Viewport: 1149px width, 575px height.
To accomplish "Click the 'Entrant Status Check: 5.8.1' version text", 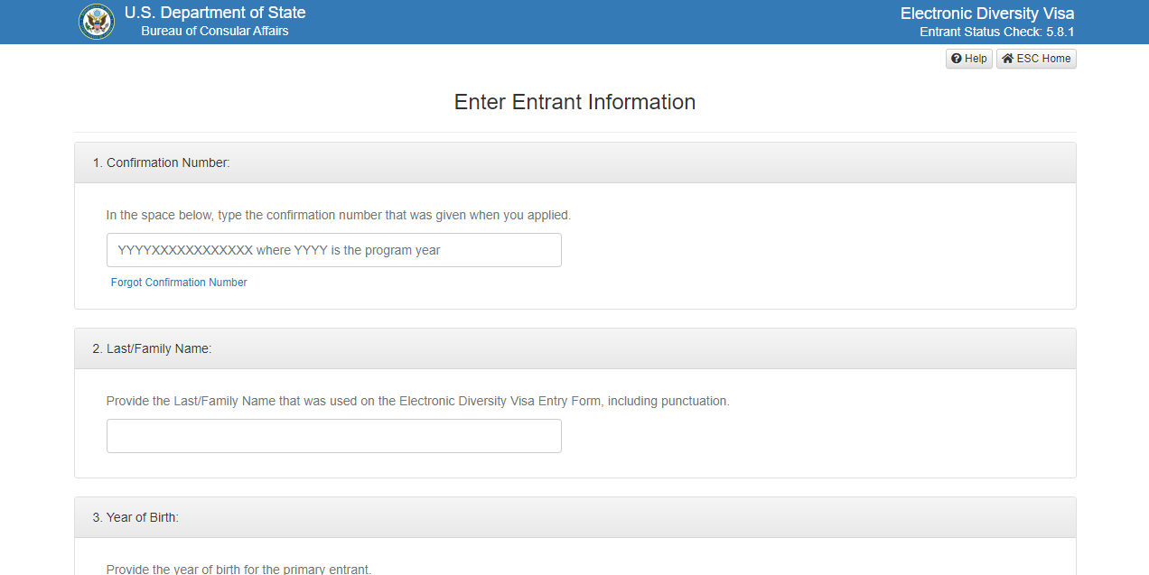I will coord(996,32).
